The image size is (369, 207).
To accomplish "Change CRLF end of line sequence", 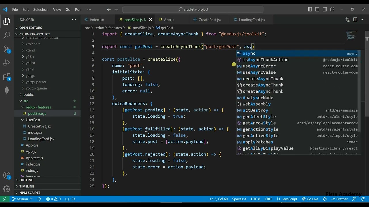I will point(268,199).
